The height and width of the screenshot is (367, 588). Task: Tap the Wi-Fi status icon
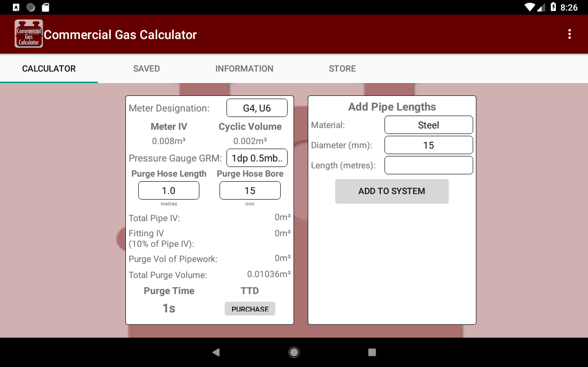[530, 7]
